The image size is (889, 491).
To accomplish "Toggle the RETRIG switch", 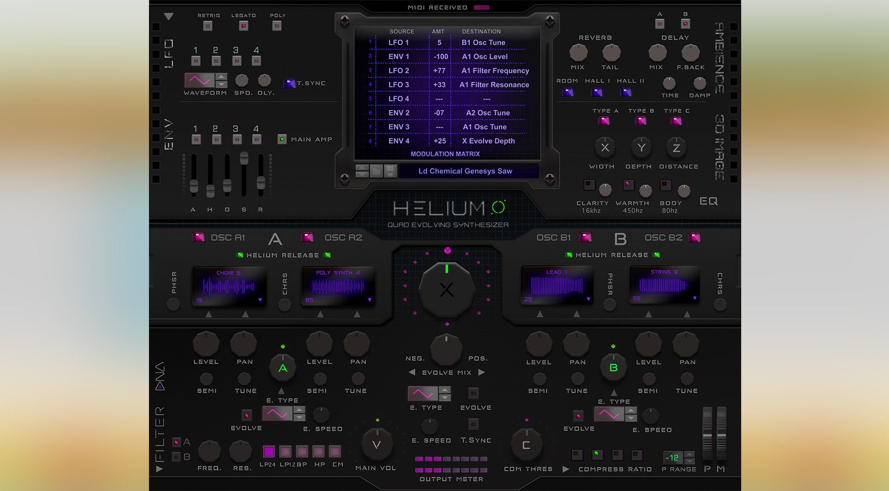I will click(208, 26).
